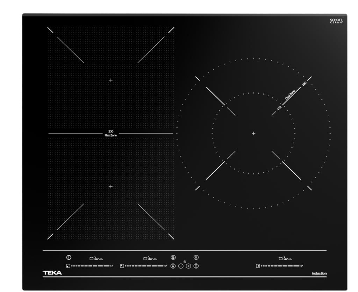Image resolution: width=358 pixels, height=292 pixels.
Task: Tap the left rear zone selector square
Action: coord(122,266)
